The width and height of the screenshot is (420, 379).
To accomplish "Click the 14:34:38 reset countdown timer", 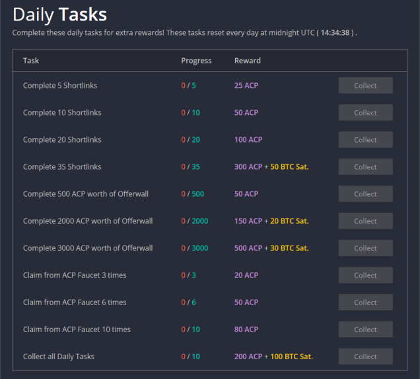I will pos(335,32).
